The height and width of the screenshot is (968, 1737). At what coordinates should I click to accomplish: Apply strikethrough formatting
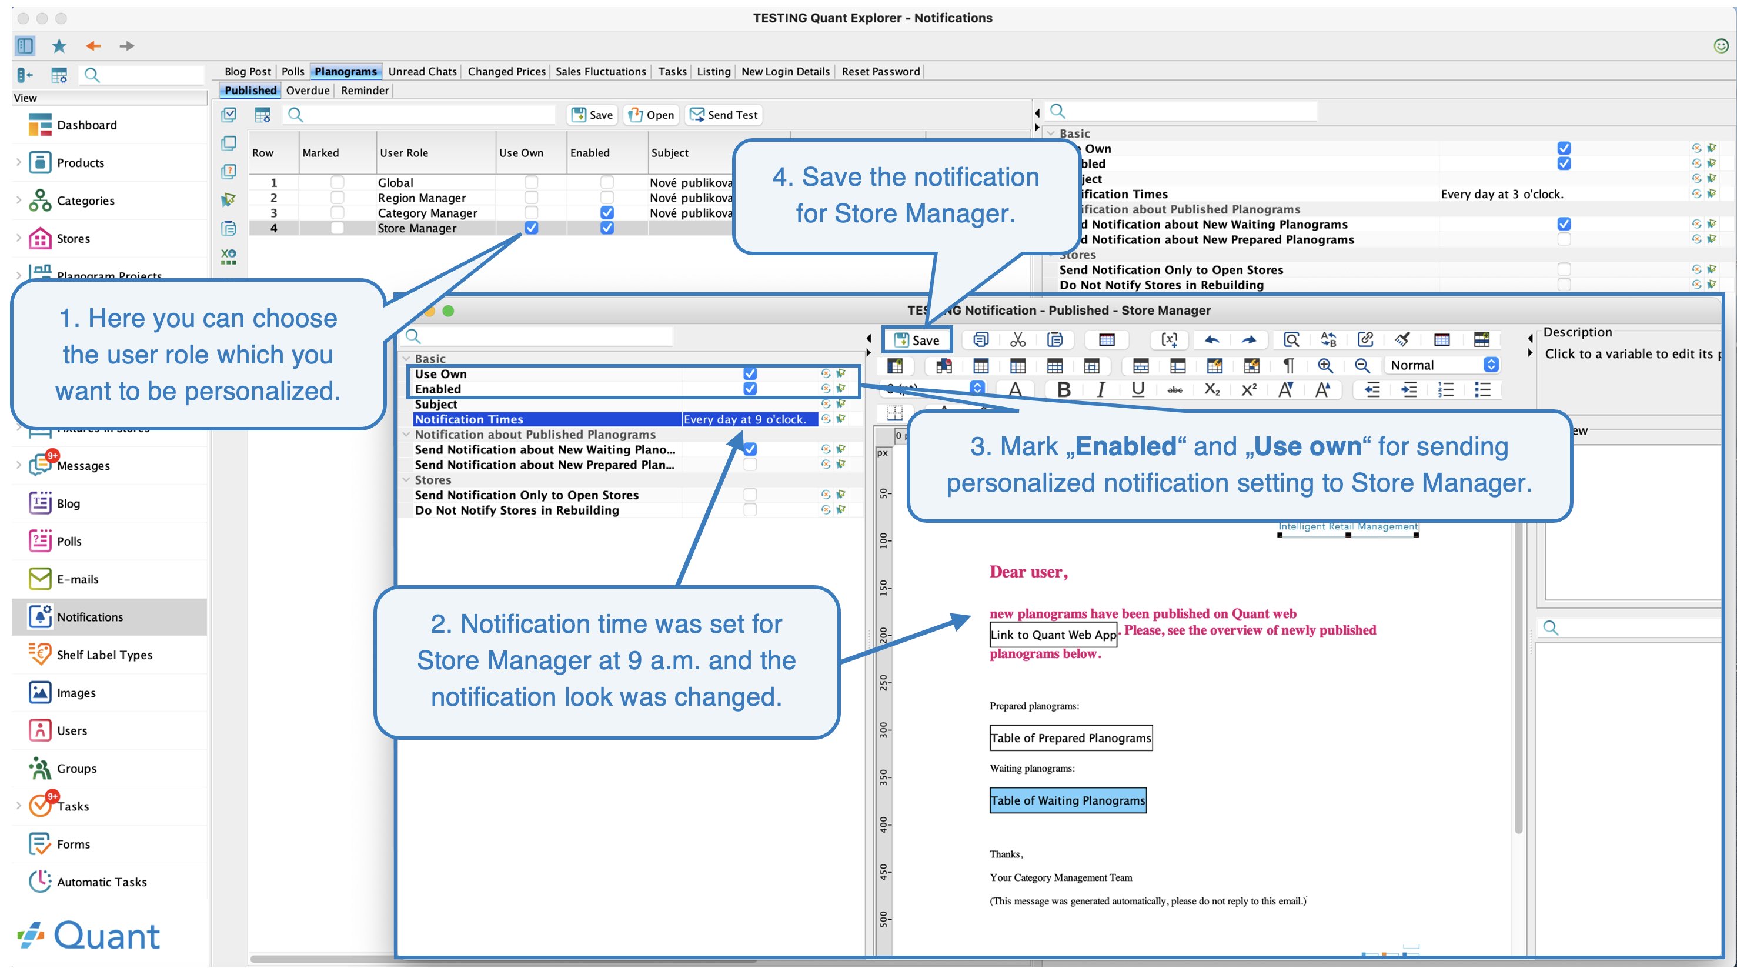pos(1175,390)
